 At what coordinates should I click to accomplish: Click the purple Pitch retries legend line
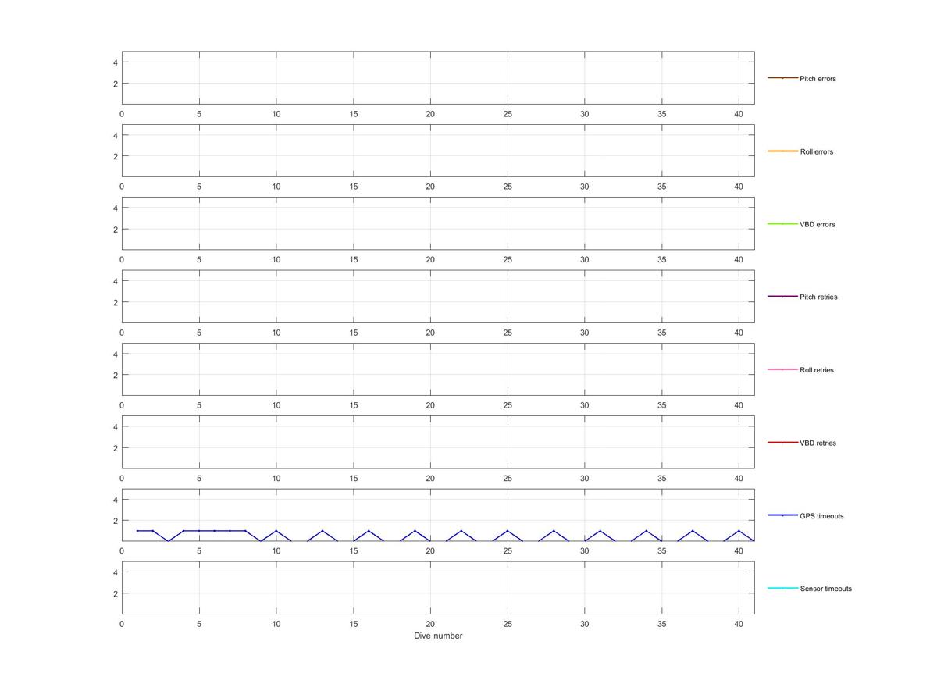pyautogui.click(x=782, y=297)
